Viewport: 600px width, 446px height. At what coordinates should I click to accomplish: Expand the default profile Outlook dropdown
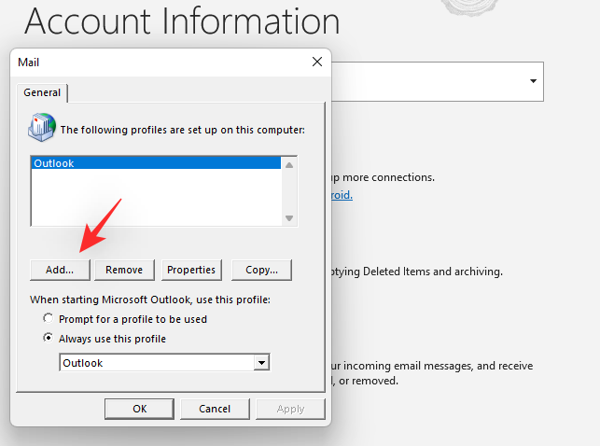(x=262, y=363)
